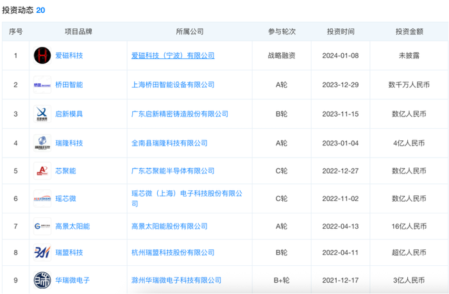The width and height of the screenshot is (449, 294).
Task: Open company link 滁州华瑞微电子科技有限公司
Action: 176,281
